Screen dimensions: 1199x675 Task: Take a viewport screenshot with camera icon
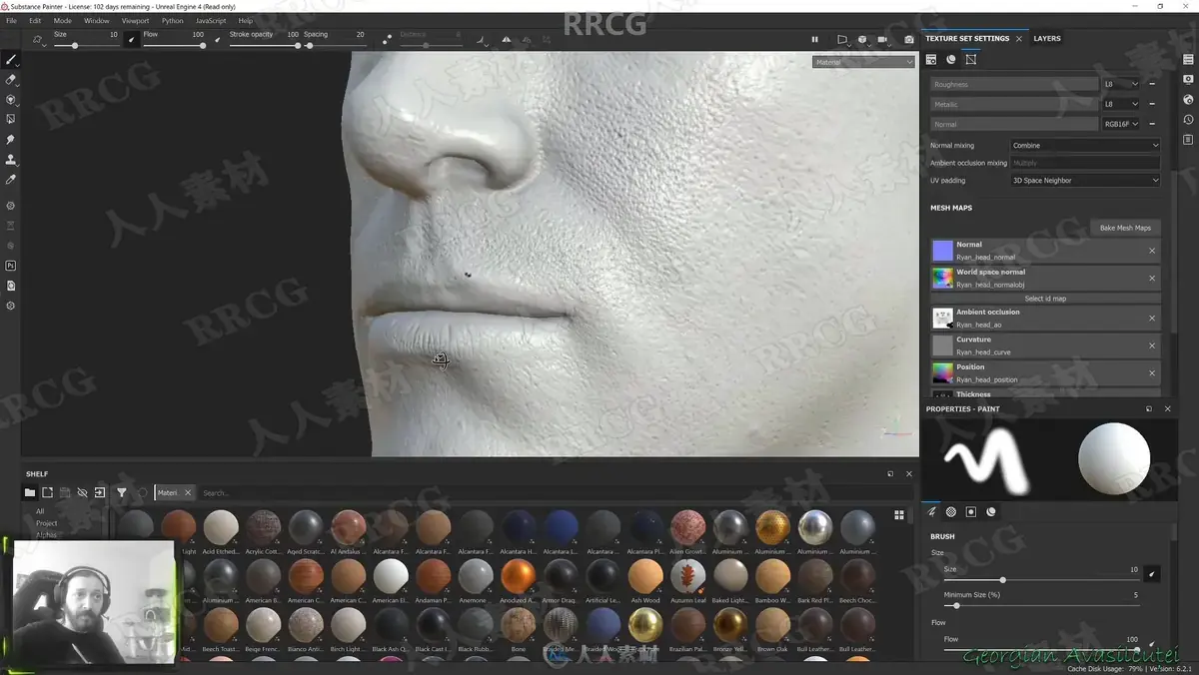point(908,39)
